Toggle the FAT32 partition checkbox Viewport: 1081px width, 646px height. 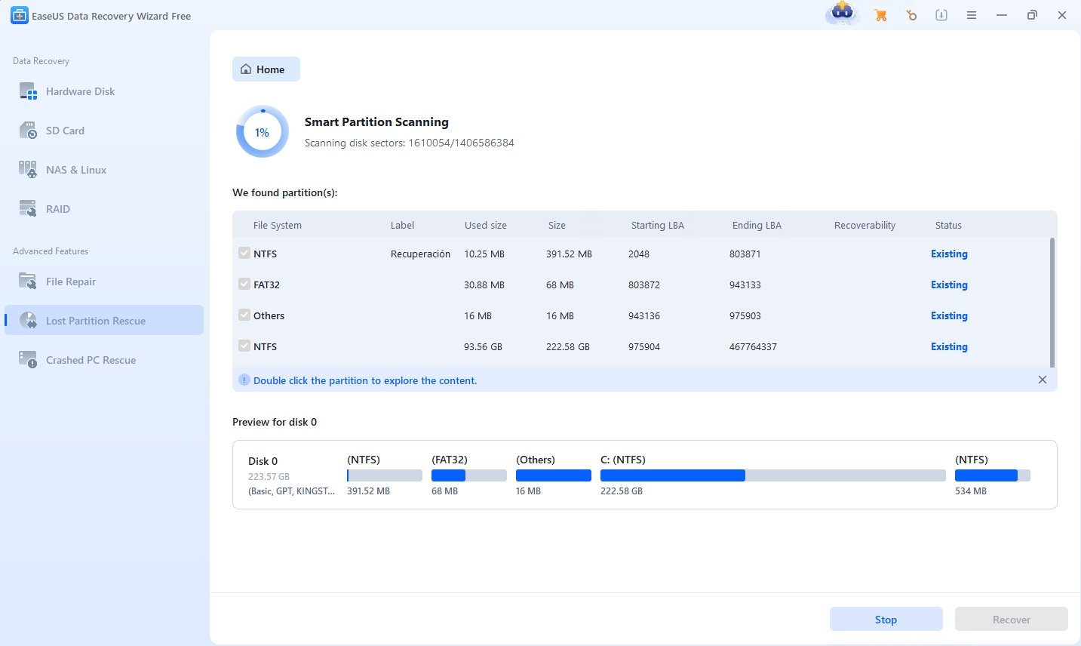[x=244, y=285]
